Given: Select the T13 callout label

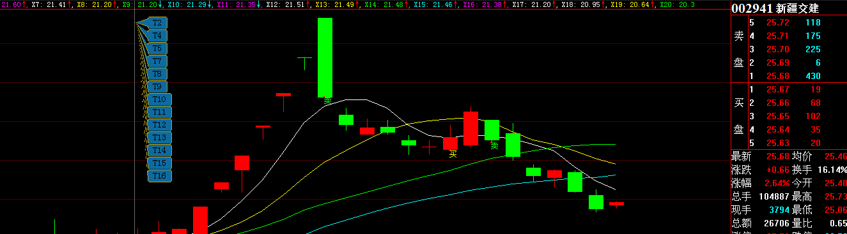Looking at the screenshot, I should 160,138.
